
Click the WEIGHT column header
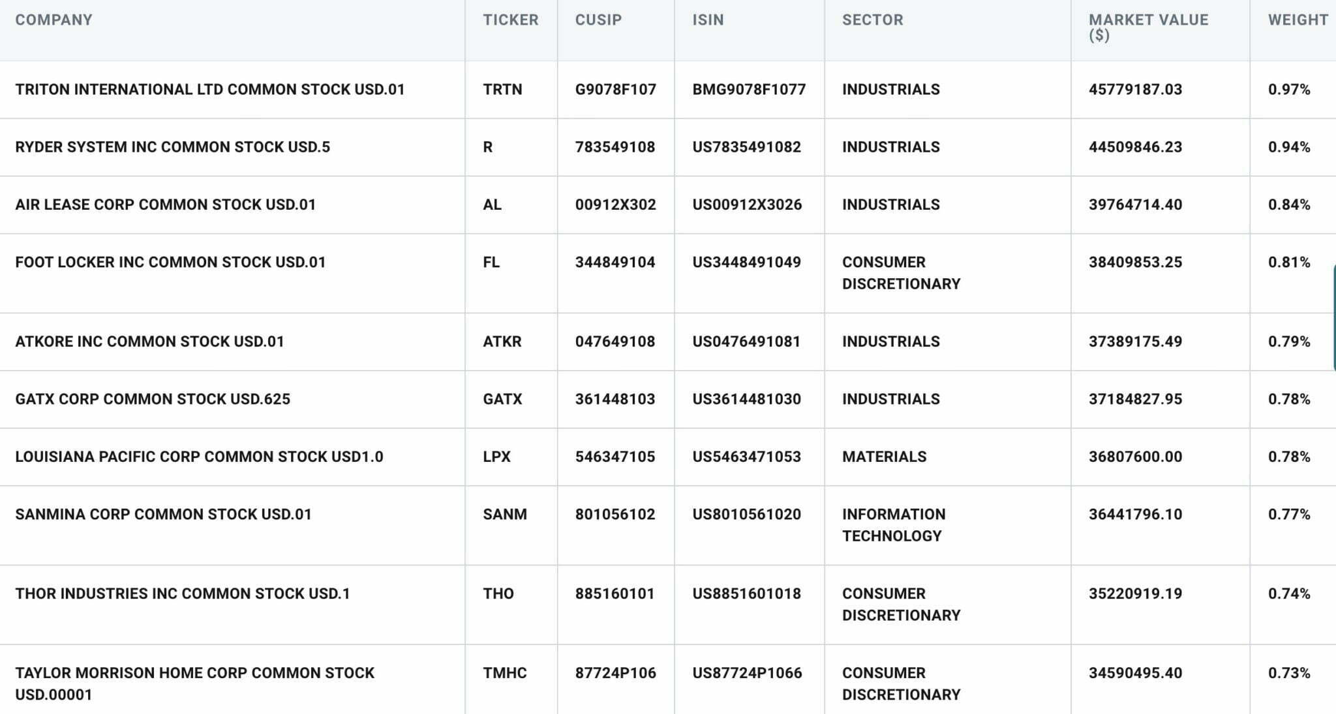point(1298,20)
